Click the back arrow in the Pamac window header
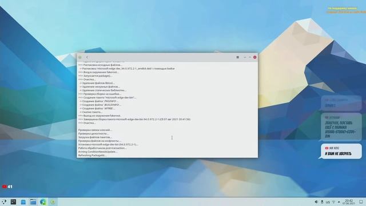Screen dimensions: 366x206 (87, 57)
